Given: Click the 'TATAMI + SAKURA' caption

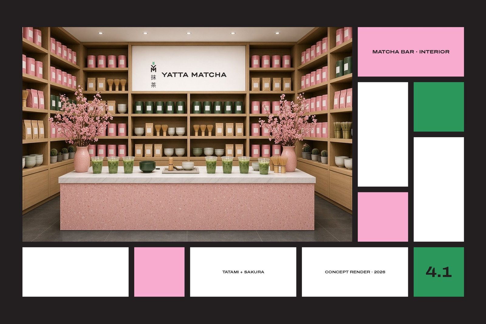Looking at the screenshot, I should pos(243,272).
